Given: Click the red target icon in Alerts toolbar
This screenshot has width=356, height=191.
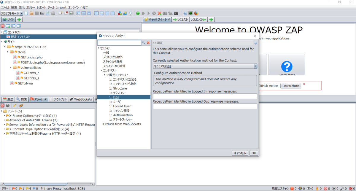Looking at the screenshot, I should (x=3, y=106).
